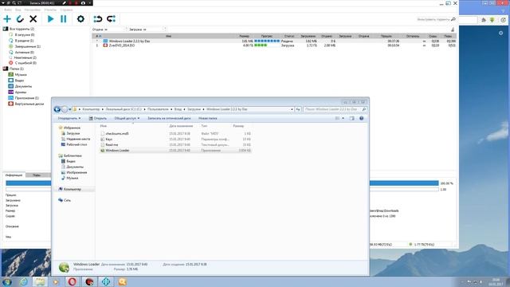Select the 'Windows Loader 2.2.1 by Daz' torrent row
This screenshot has width=510, height=287.
pyautogui.click(x=274, y=41)
